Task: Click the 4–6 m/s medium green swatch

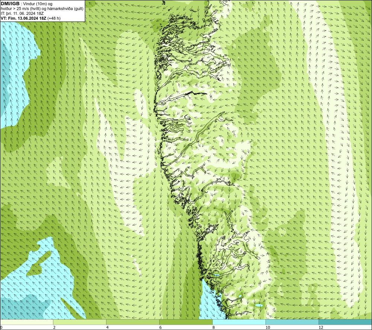Action: [133, 322]
